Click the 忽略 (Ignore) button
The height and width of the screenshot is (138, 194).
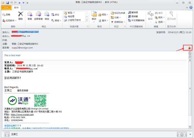6,15
